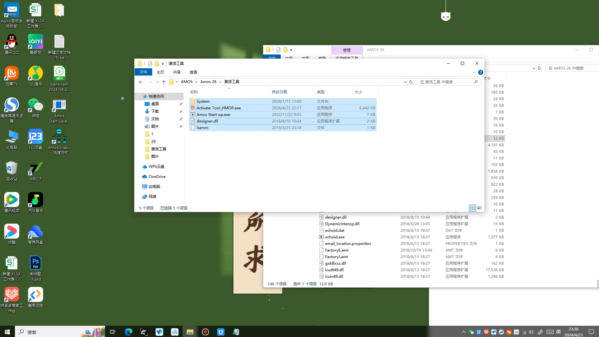This screenshot has width=599, height=337.
Task: Open the quick access toolbar customize dropdown
Action: click(x=162, y=63)
